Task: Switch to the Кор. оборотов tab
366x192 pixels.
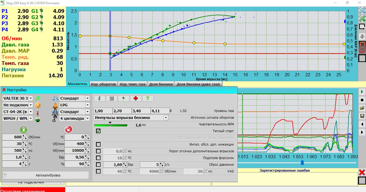Action: pos(104,84)
